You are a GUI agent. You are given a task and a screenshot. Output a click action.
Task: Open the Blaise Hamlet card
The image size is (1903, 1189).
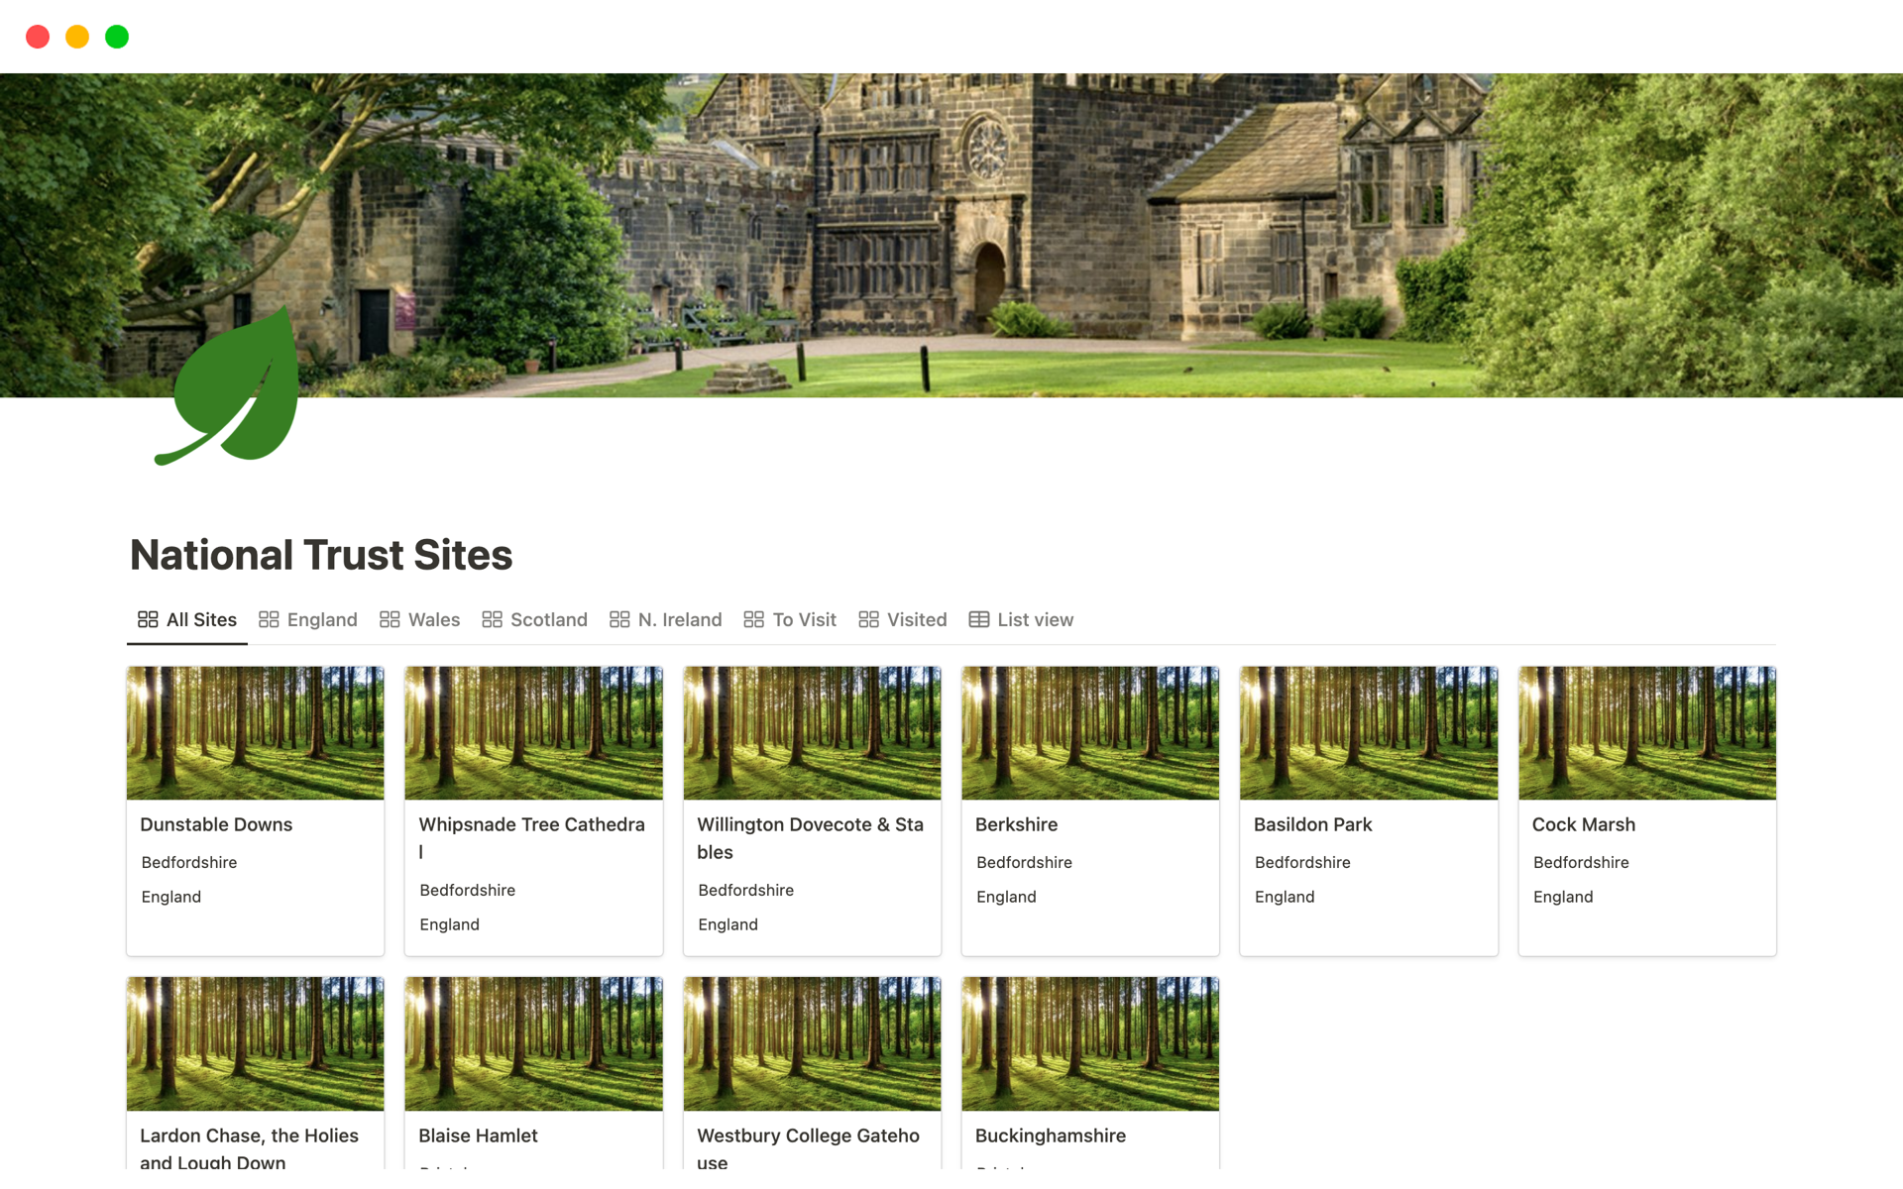coord(478,1135)
